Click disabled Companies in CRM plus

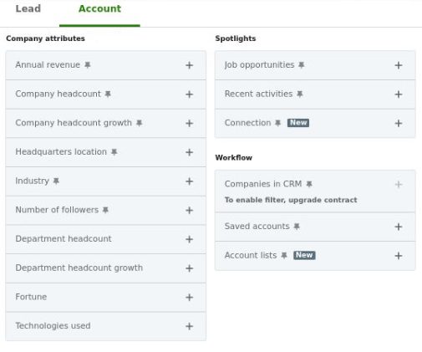[x=399, y=185]
